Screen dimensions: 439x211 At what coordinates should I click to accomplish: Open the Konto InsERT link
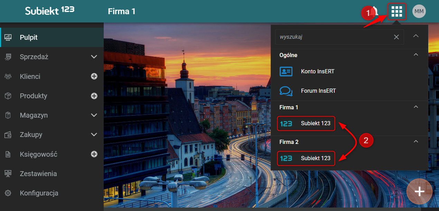pyautogui.click(x=317, y=72)
